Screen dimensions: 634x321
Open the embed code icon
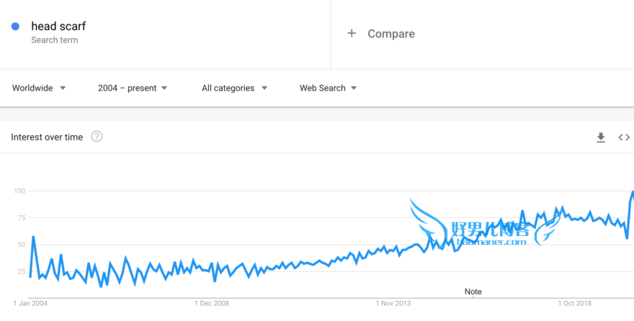tap(624, 137)
